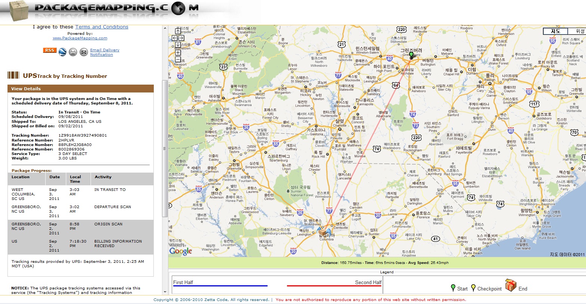Click the End package icon in legend
The height and width of the screenshot is (304, 586).
[x=510, y=285]
